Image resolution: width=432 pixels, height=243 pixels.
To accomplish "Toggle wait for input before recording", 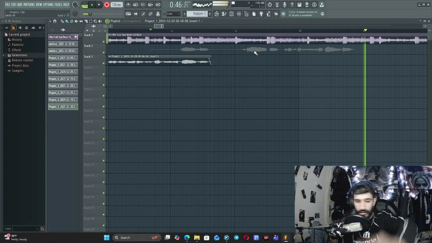I will 136,5.
